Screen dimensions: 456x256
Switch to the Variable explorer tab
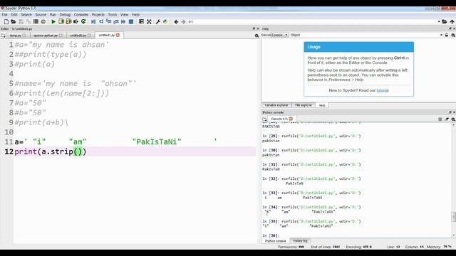point(276,105)
